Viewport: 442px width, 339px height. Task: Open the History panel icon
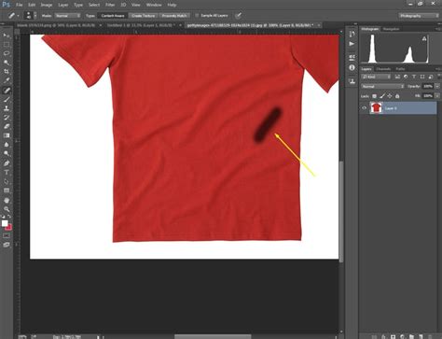[x=352, y=35]
